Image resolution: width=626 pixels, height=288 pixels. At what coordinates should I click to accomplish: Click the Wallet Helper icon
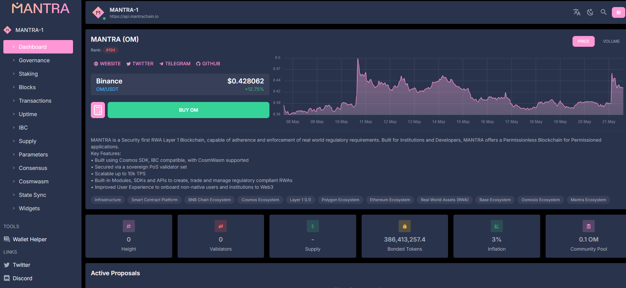tap(7, 239)
